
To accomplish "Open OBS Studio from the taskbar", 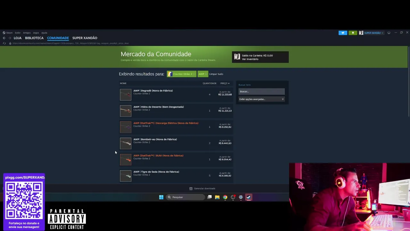I will [x=233, y=197].
